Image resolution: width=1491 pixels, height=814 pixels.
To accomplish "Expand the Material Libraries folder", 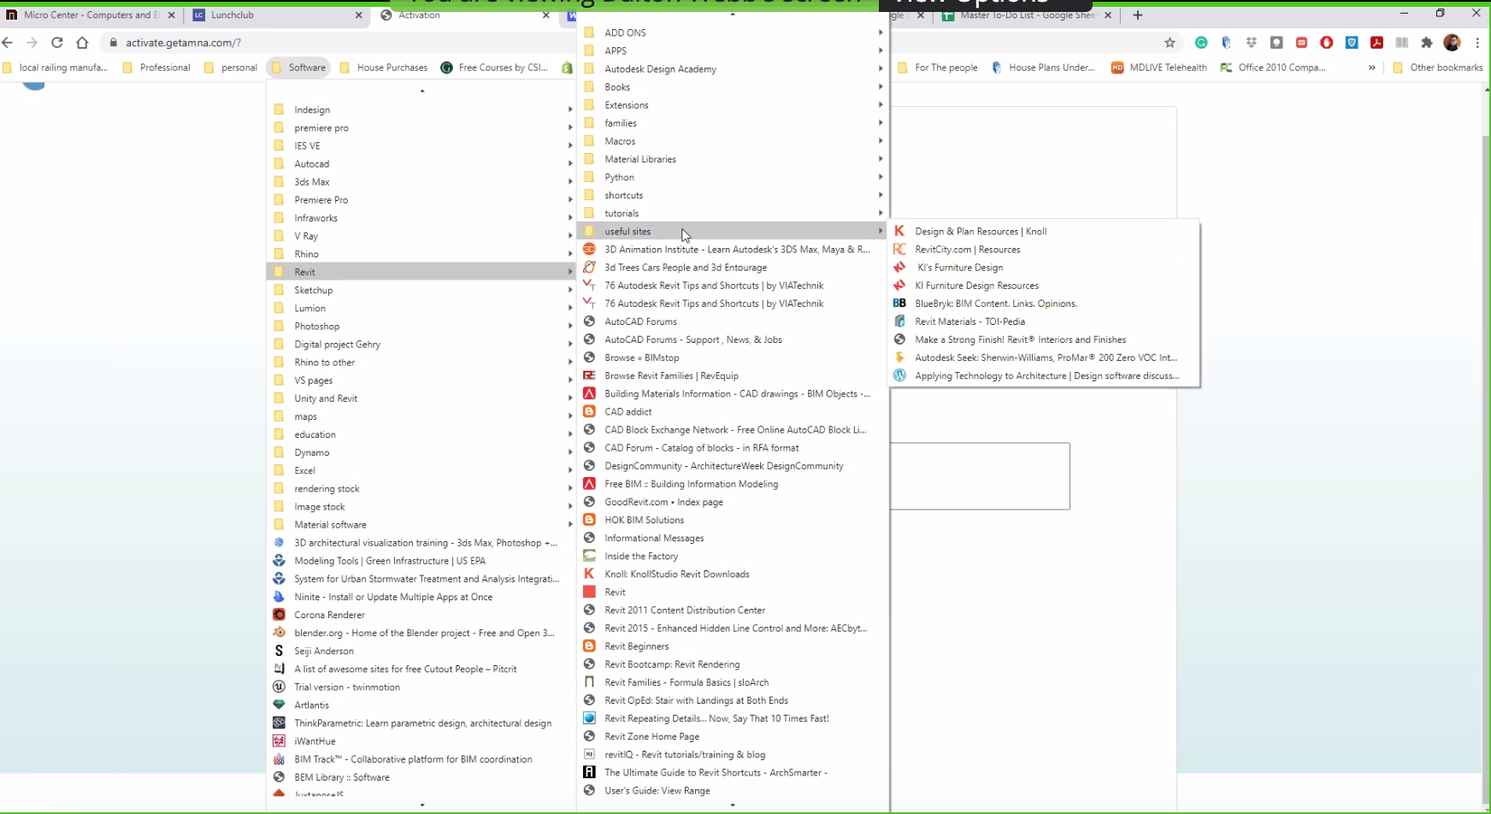I will pyautogui.click(x=733, y=159).
